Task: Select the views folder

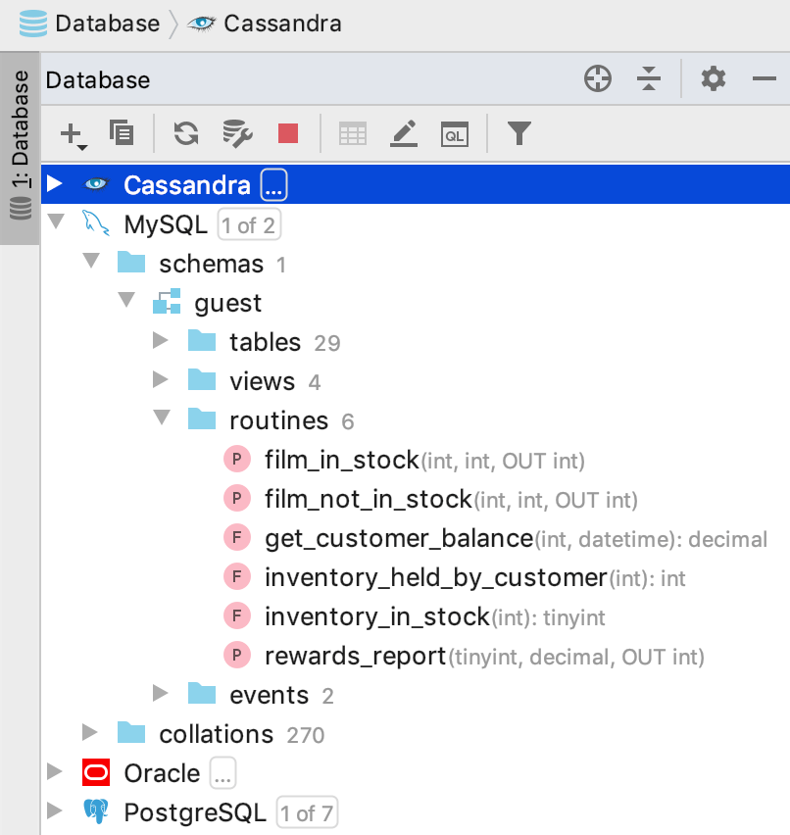Action: (x=416, y=382)
